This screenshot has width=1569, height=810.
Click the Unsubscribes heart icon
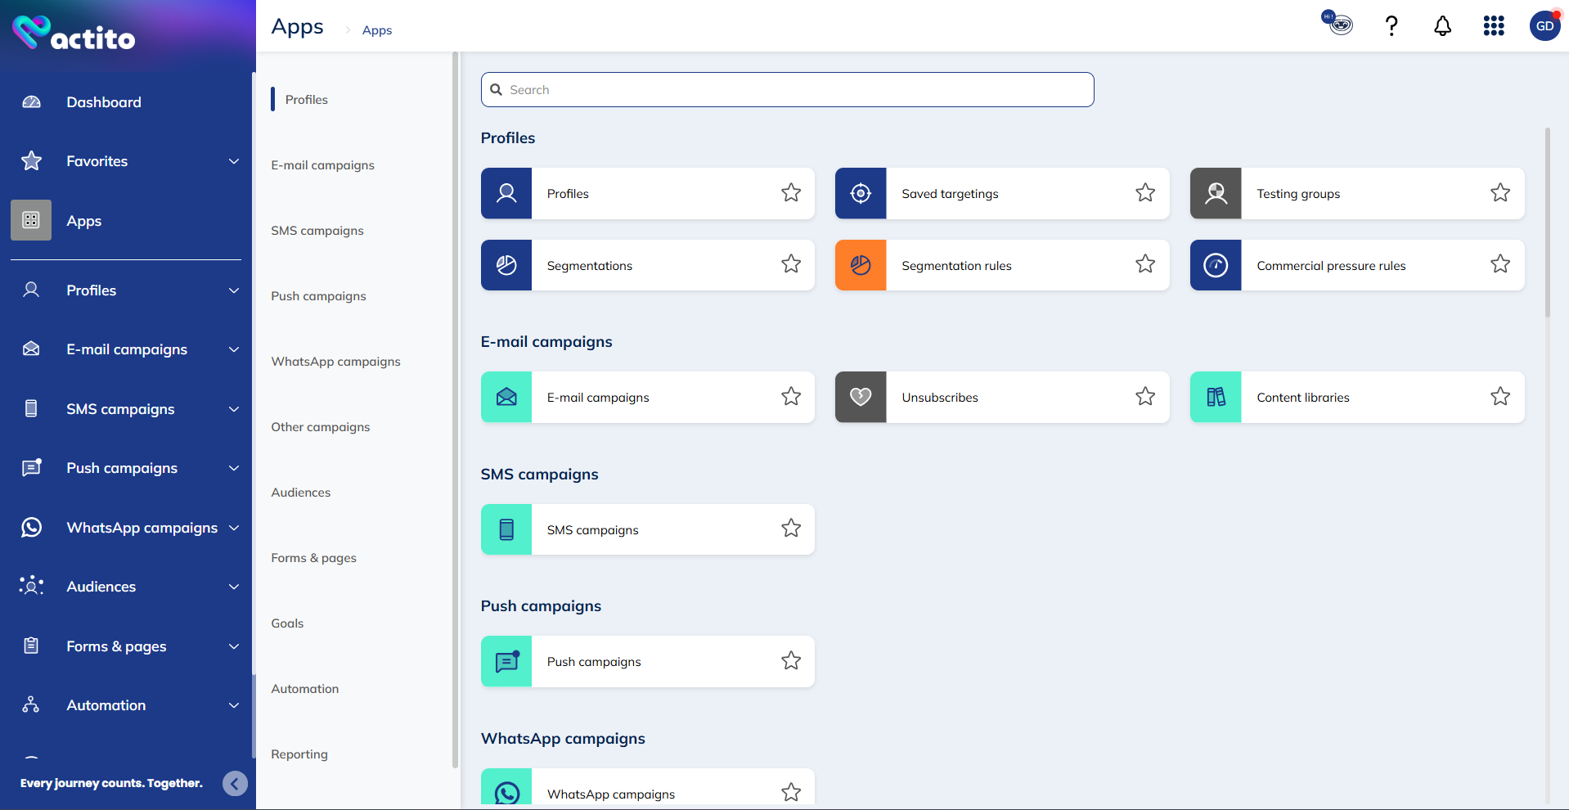tap(861, 398)
